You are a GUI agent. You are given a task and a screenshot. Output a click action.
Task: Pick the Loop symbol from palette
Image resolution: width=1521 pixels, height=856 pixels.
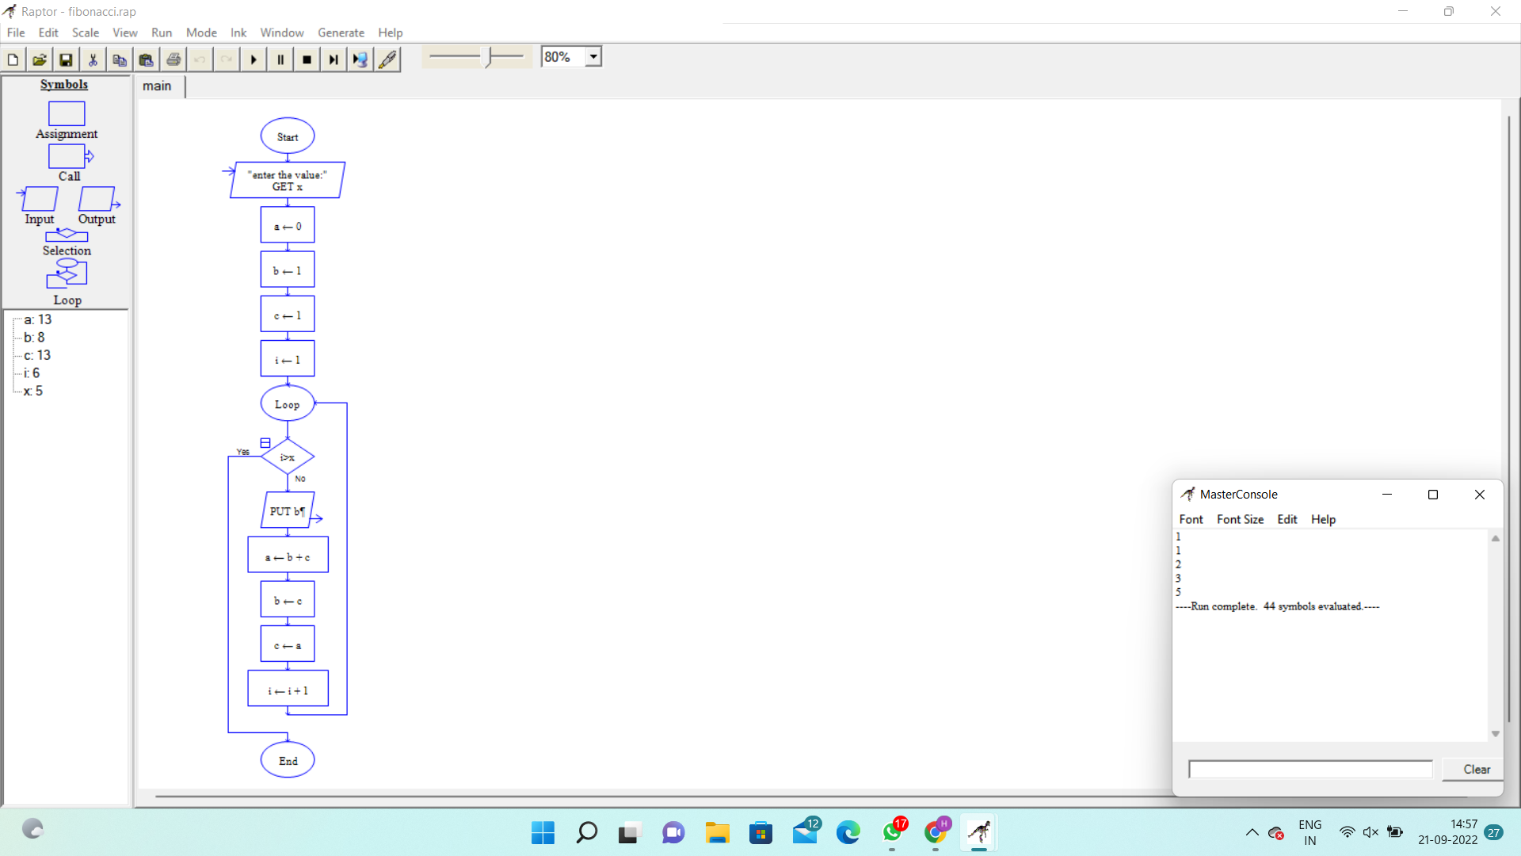(x=67, y=274)
